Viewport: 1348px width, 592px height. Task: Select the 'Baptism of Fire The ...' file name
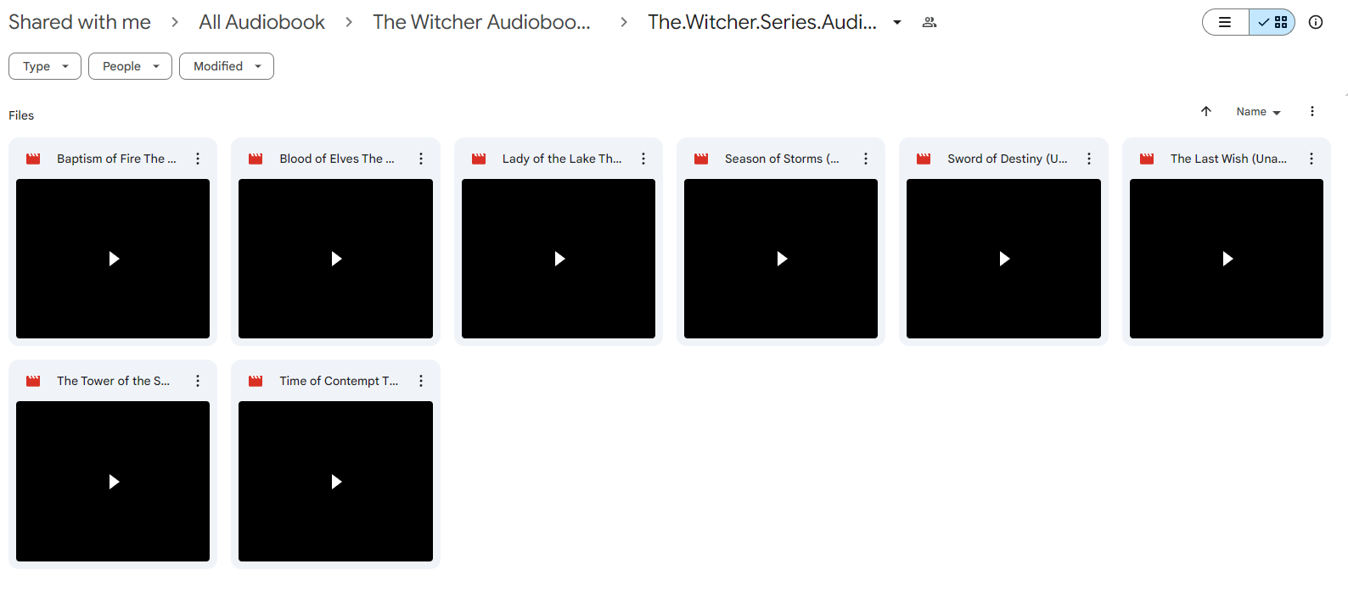116,159
